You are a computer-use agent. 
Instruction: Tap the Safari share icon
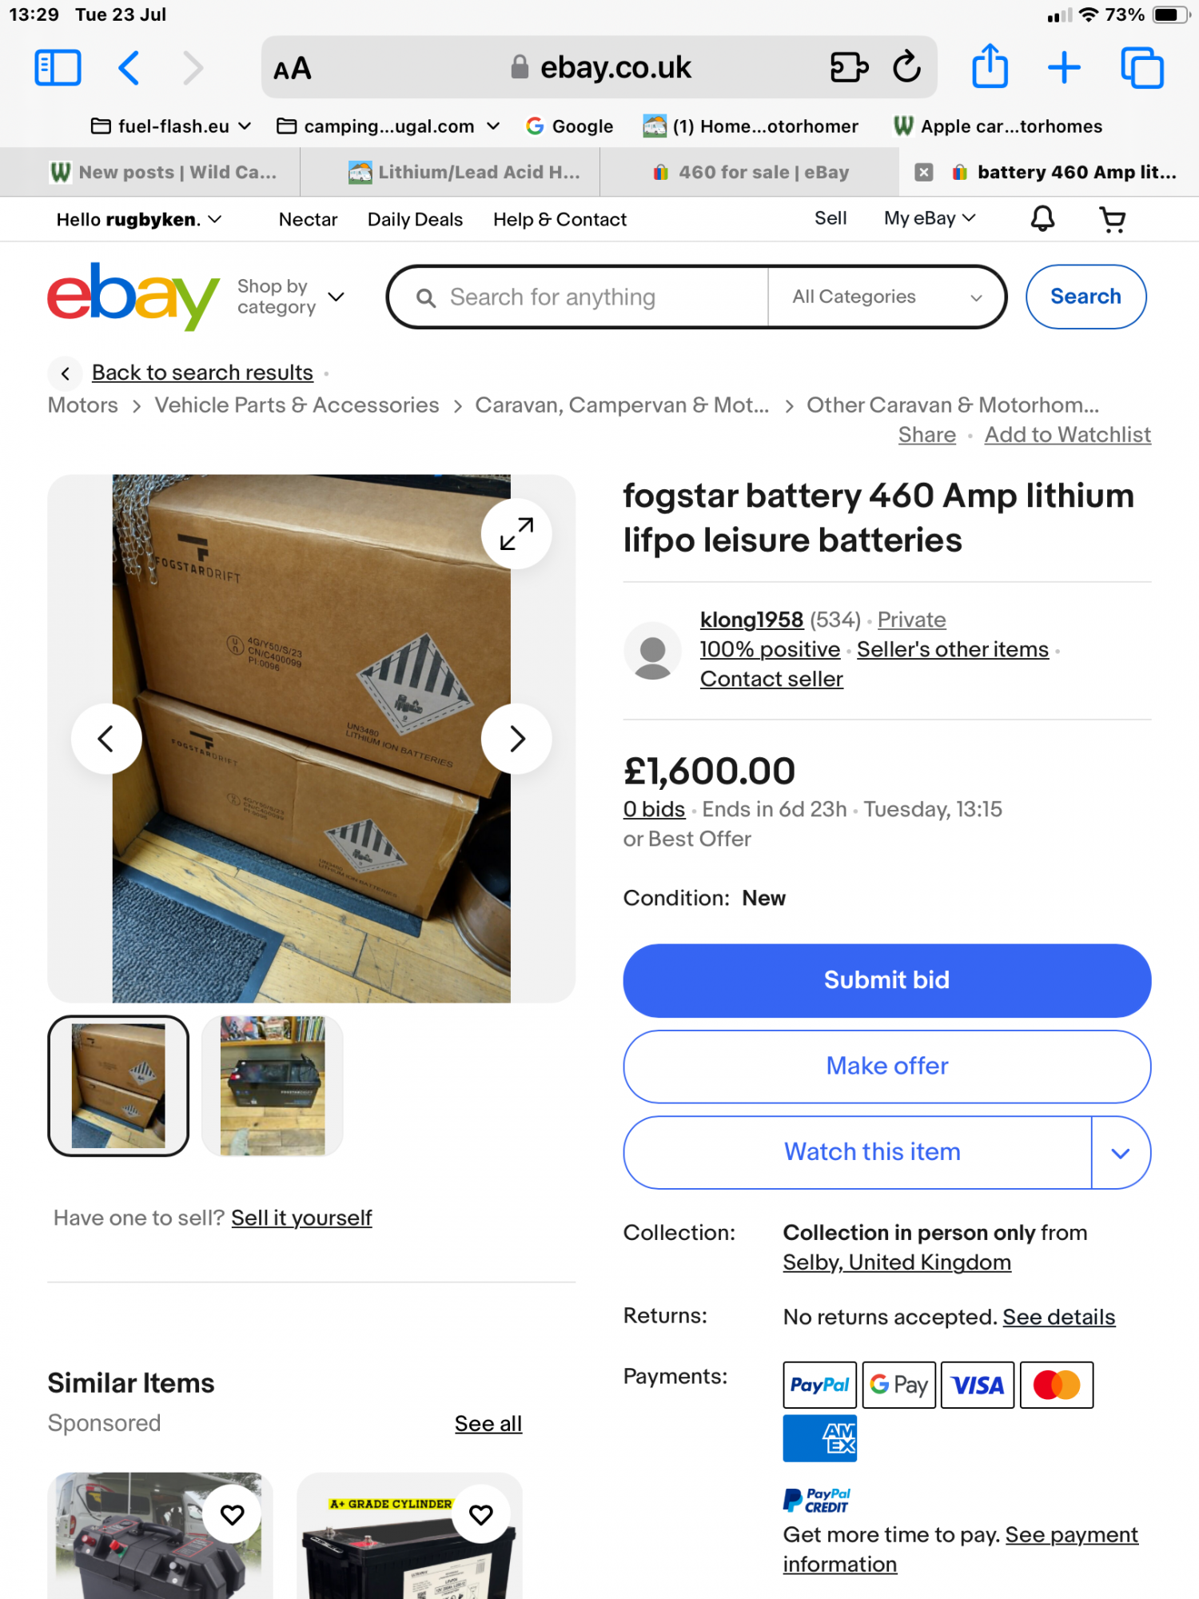pyautogui.click(x=990, y=66)
